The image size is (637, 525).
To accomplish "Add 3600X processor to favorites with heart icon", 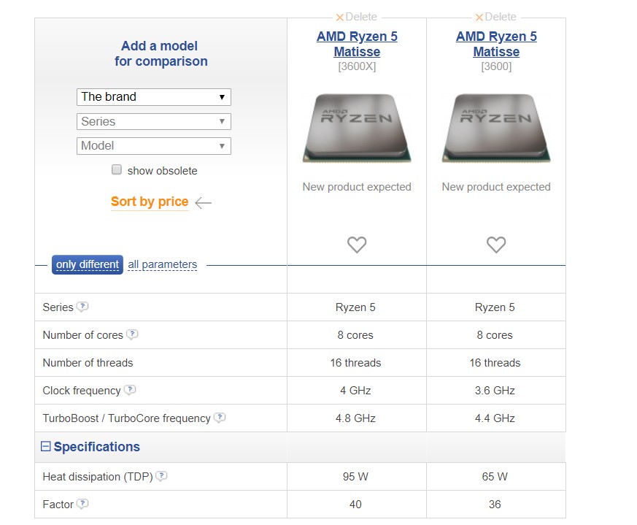I will (357, 245).
